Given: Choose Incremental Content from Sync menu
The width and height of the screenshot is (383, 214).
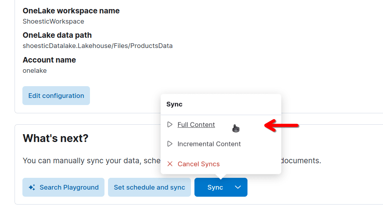Looking at the screenshot, I should tap(209, 144).
